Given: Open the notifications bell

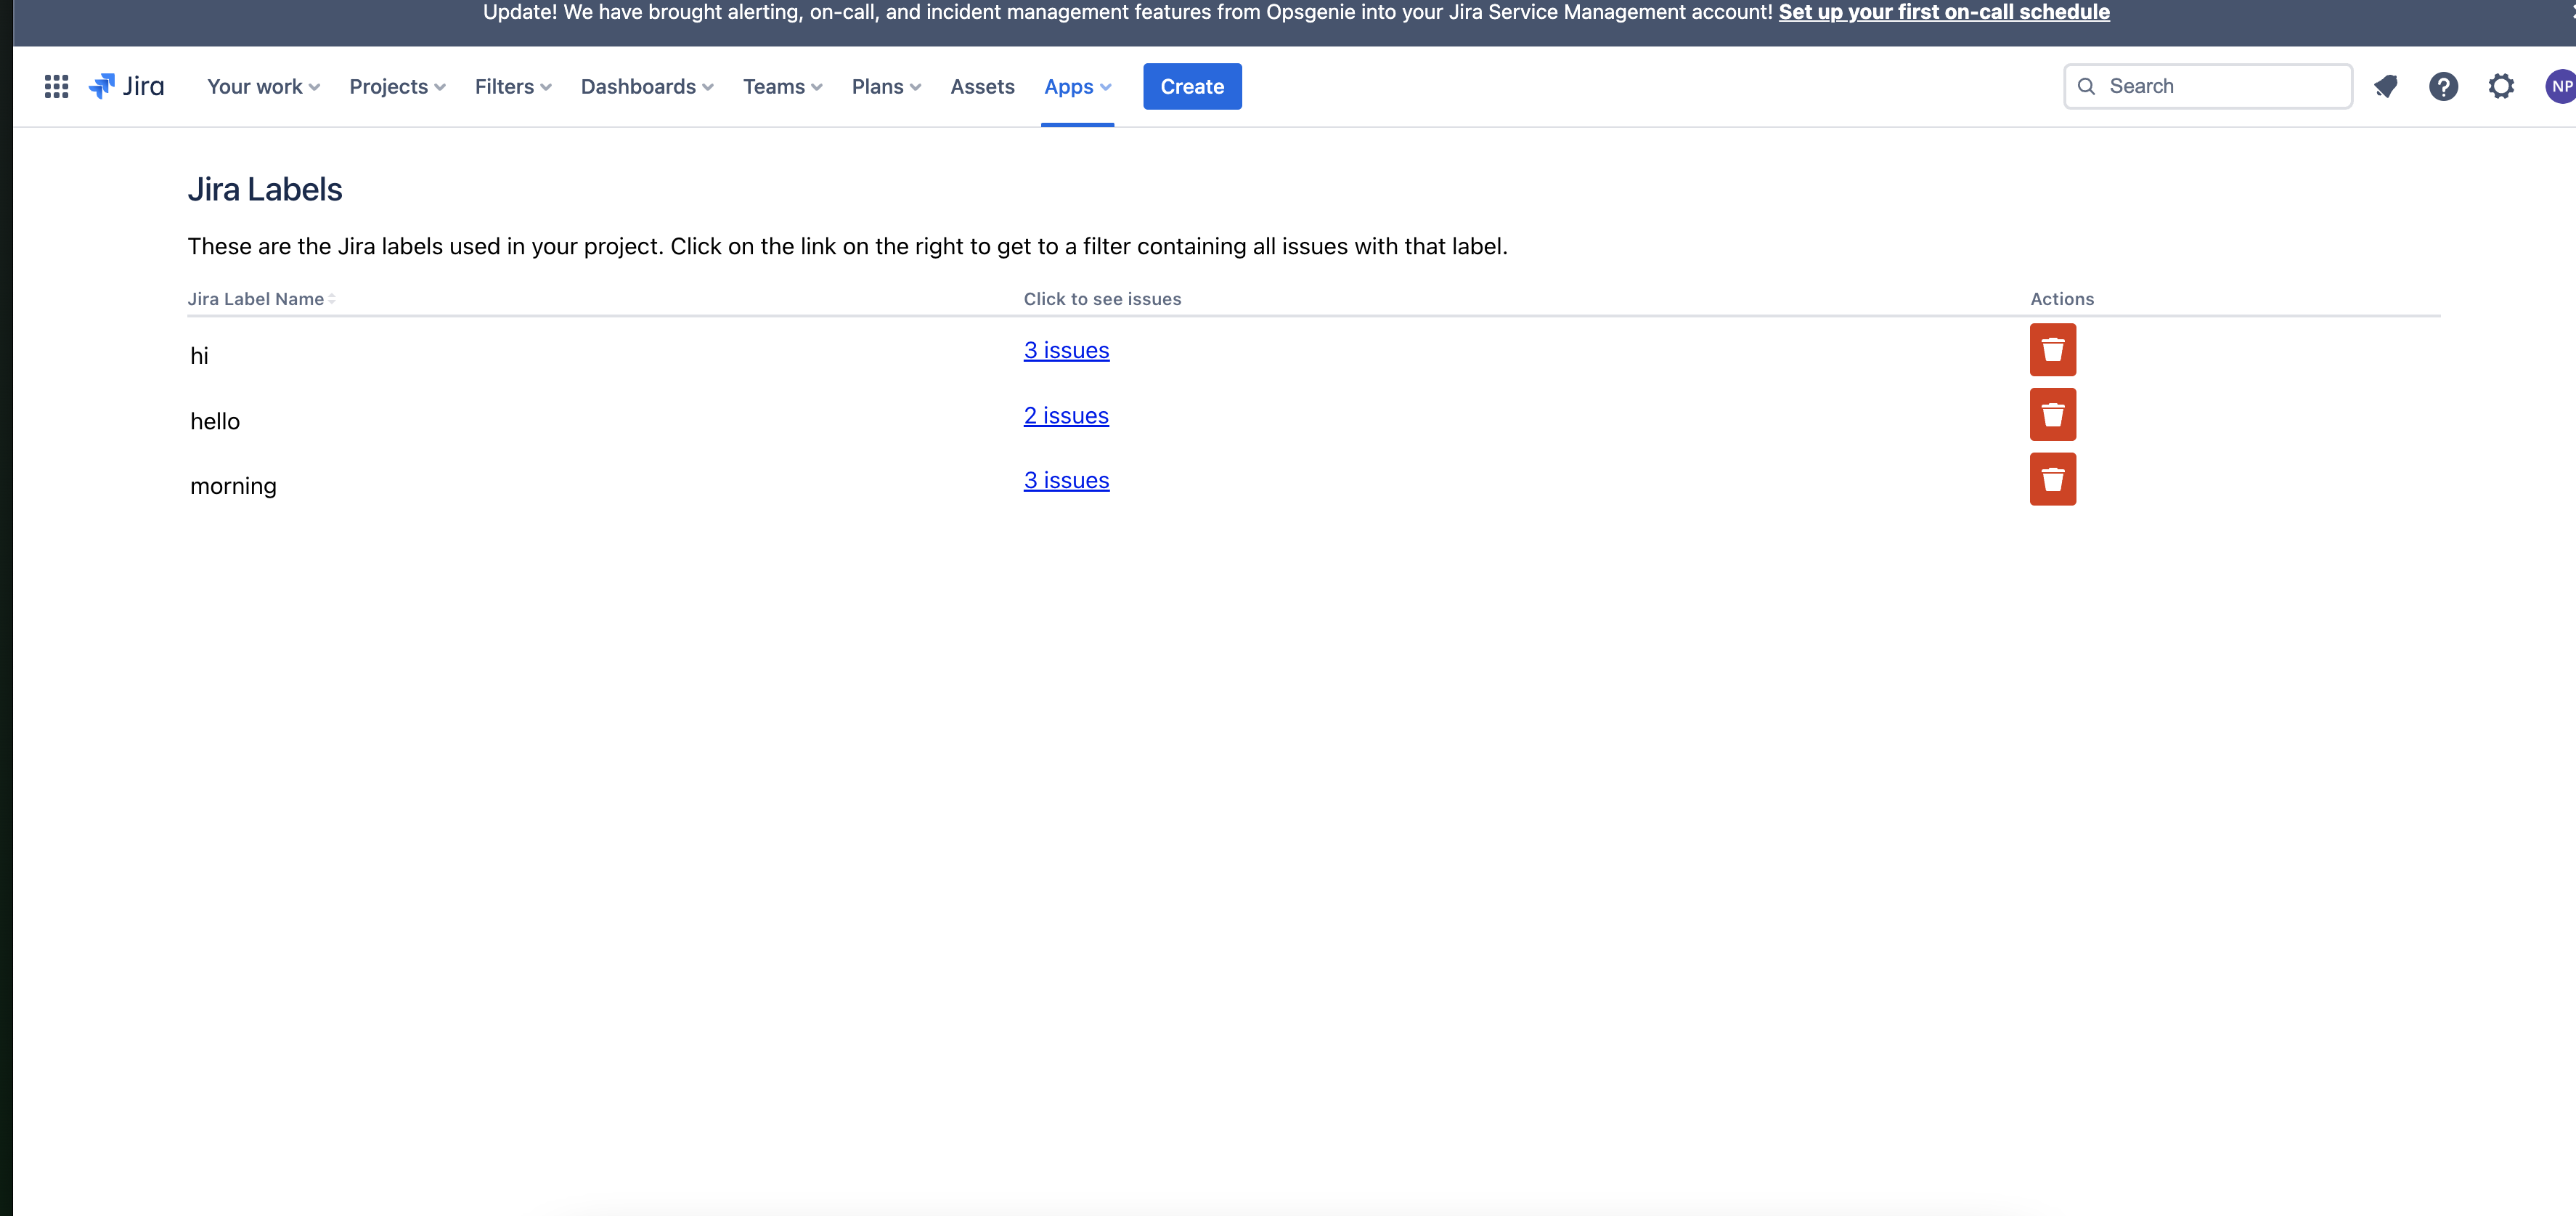Looking at the screenshot, I should point(2385,86).
